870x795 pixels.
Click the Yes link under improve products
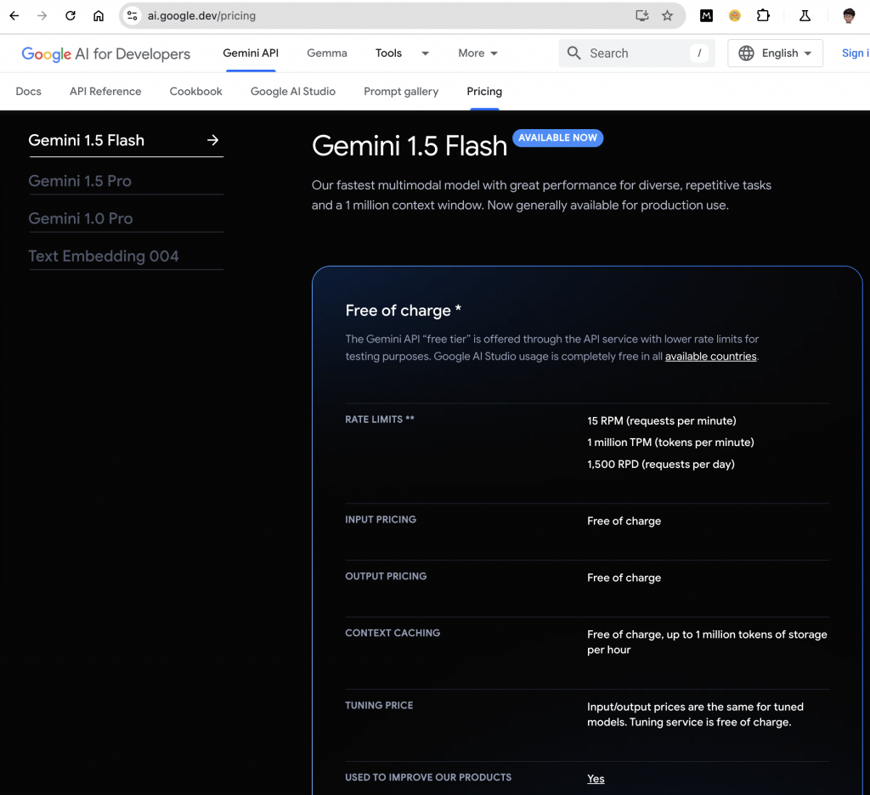click(596, 778)
